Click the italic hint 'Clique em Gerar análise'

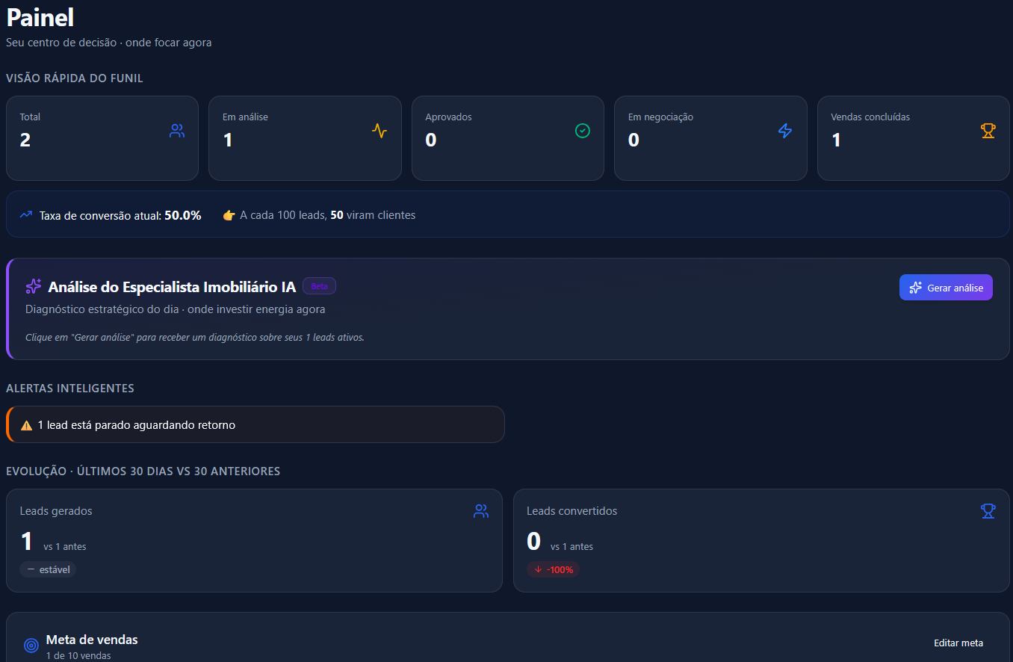(x=195, y=337)
